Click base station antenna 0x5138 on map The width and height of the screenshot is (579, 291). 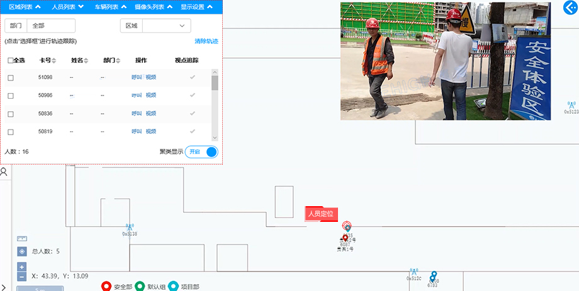point(130,227)
